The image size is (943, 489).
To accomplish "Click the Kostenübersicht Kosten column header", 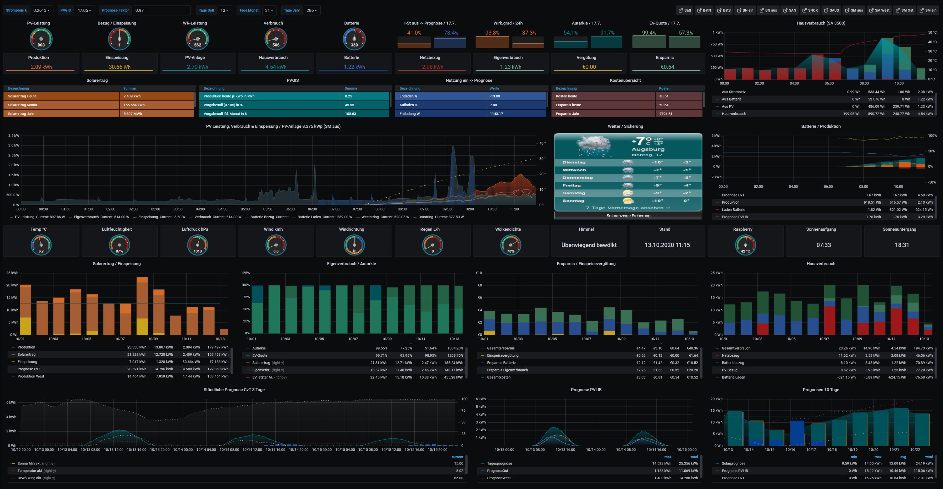I will pyautogui.click(x=665, y=88).
